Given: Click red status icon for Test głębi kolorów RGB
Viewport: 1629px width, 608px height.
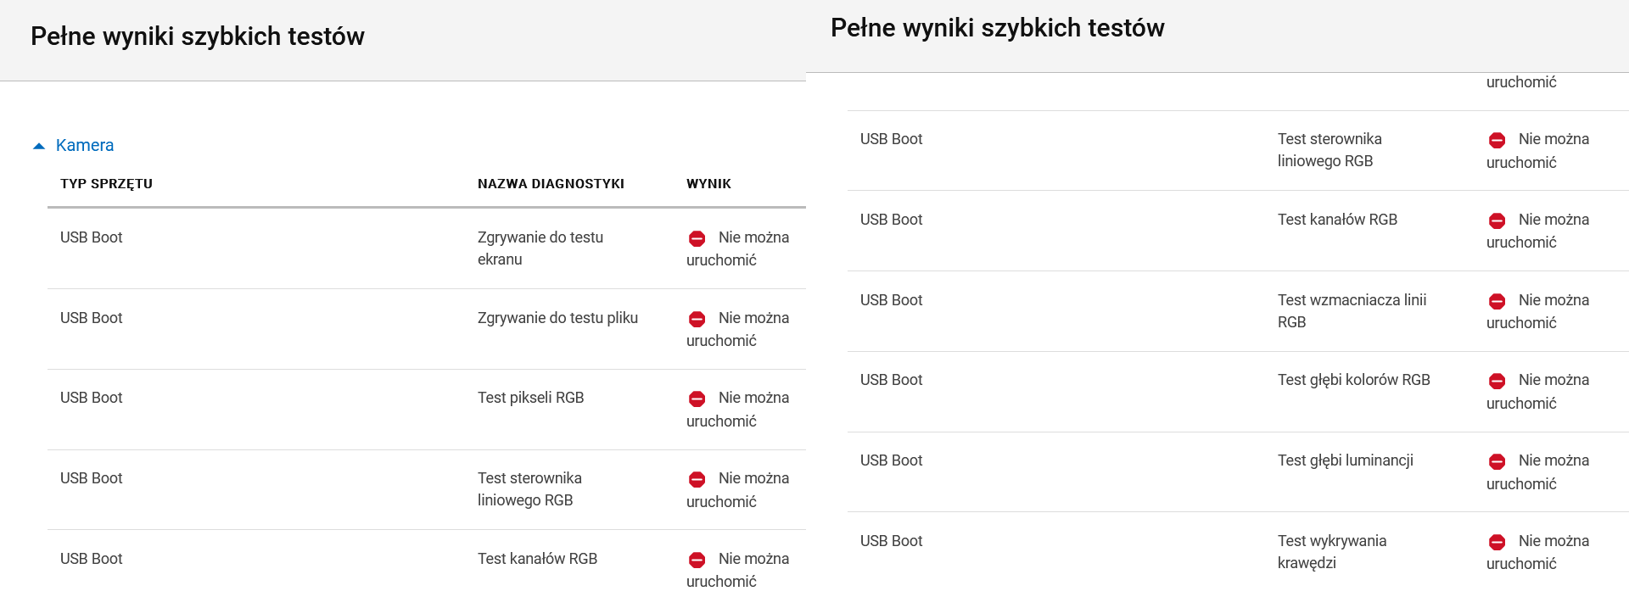Looking at the screenshot, I should 1497,381.
